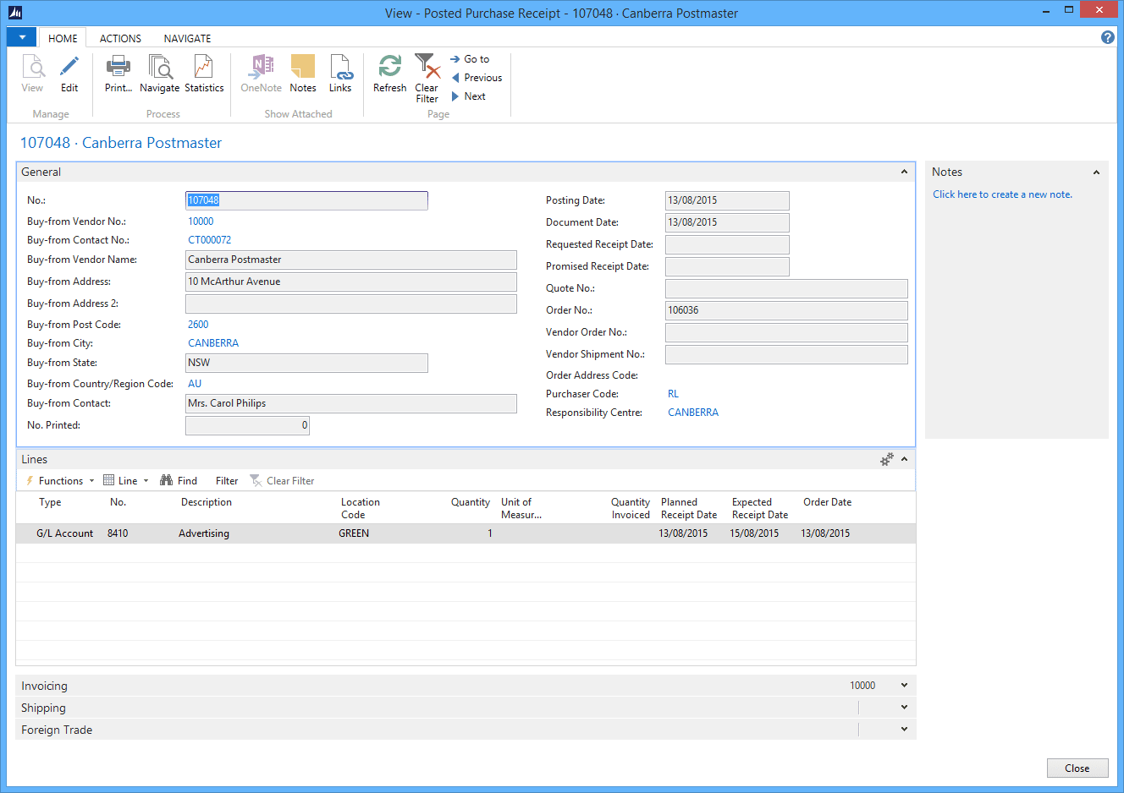The image size is (1124, 793).
Task: Expand the Foreign Trade FastTab
Action: (904, 730)
